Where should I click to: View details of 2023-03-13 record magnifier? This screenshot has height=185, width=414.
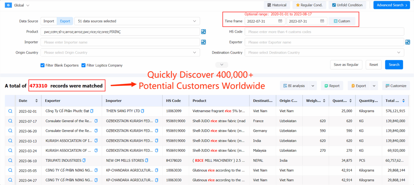tap(10, 141)
